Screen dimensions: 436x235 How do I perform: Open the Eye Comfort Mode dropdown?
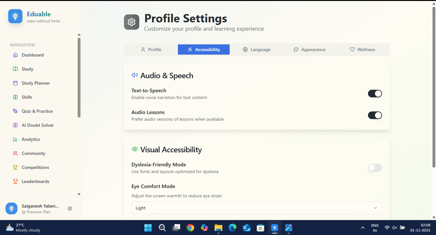(256, 208)
